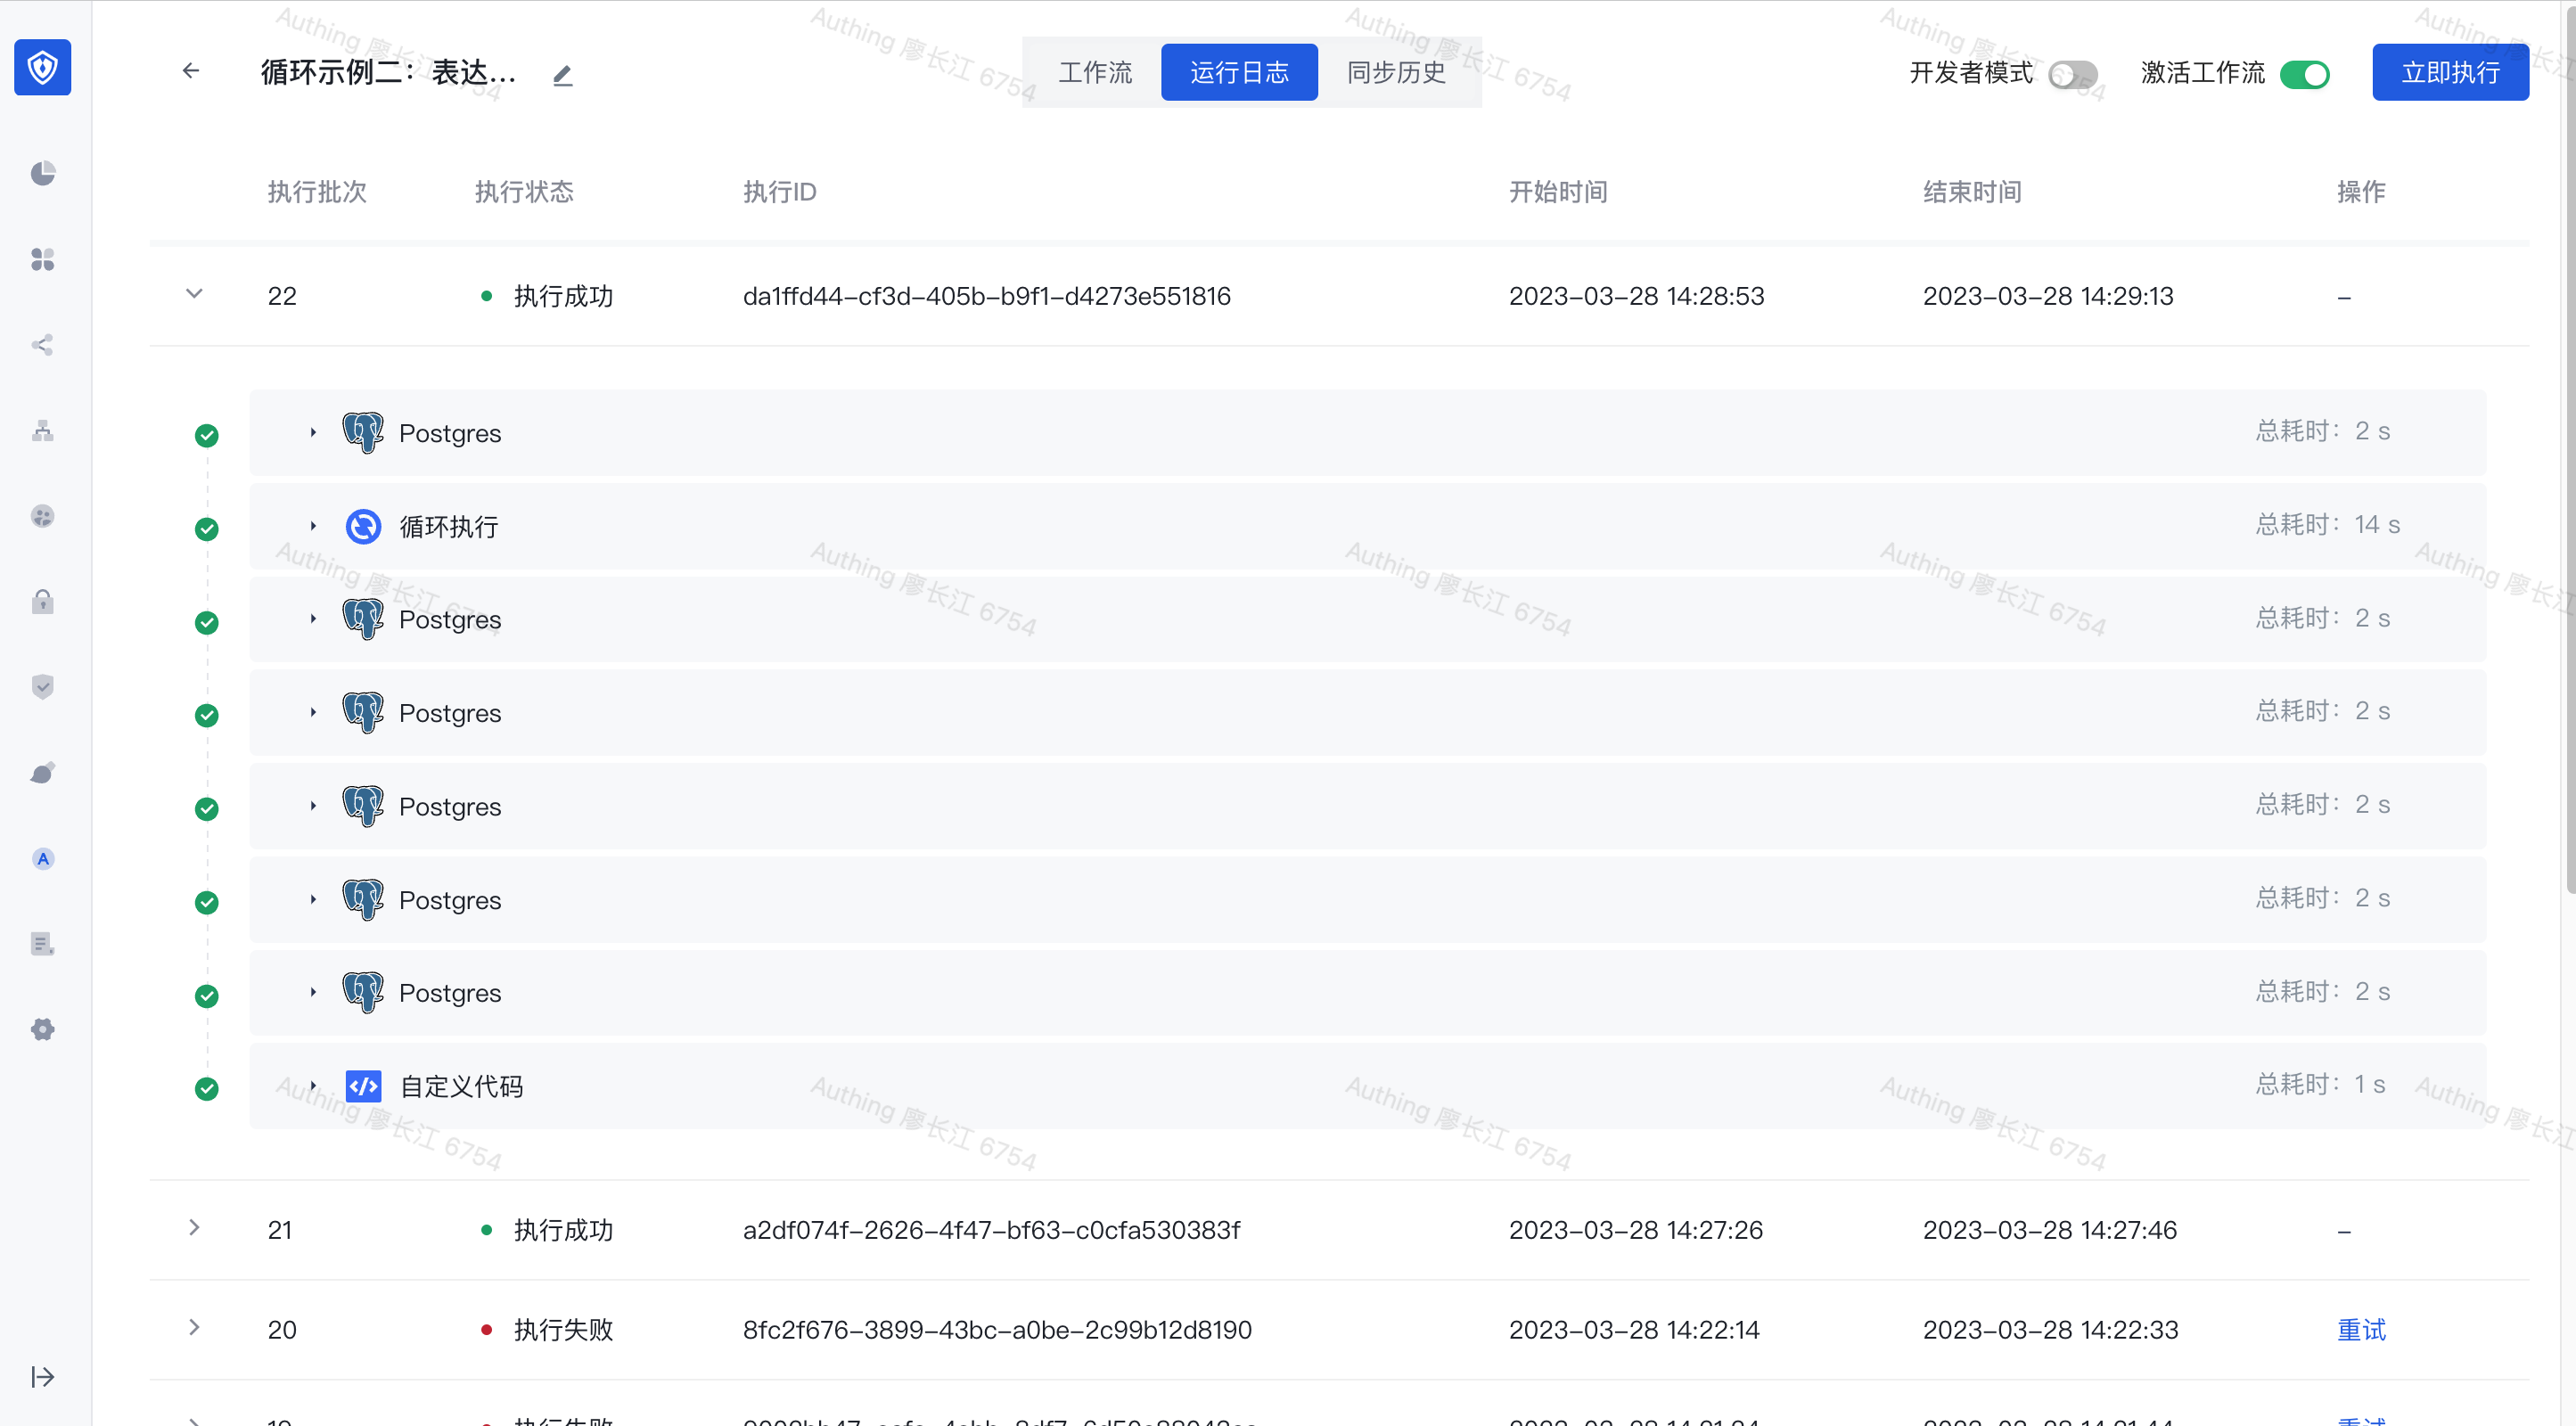Click the pencil edit title icon
This screenshot has height=1426, width=2576.
pos(563,75)
